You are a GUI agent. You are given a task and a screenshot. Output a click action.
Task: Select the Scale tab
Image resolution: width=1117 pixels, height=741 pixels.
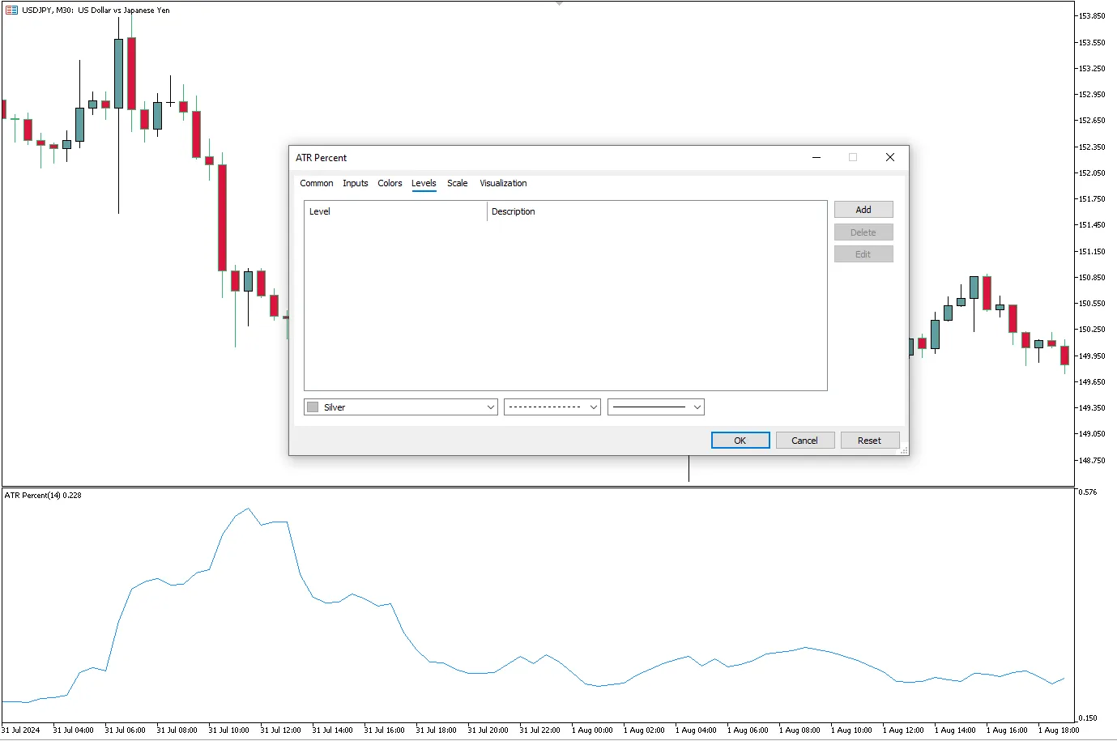click(x=457, y=184)
